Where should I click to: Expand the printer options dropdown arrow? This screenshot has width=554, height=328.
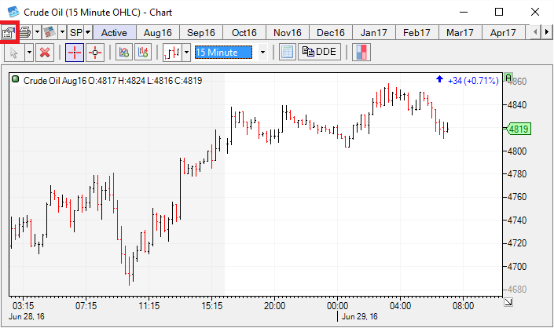point(36,32)
